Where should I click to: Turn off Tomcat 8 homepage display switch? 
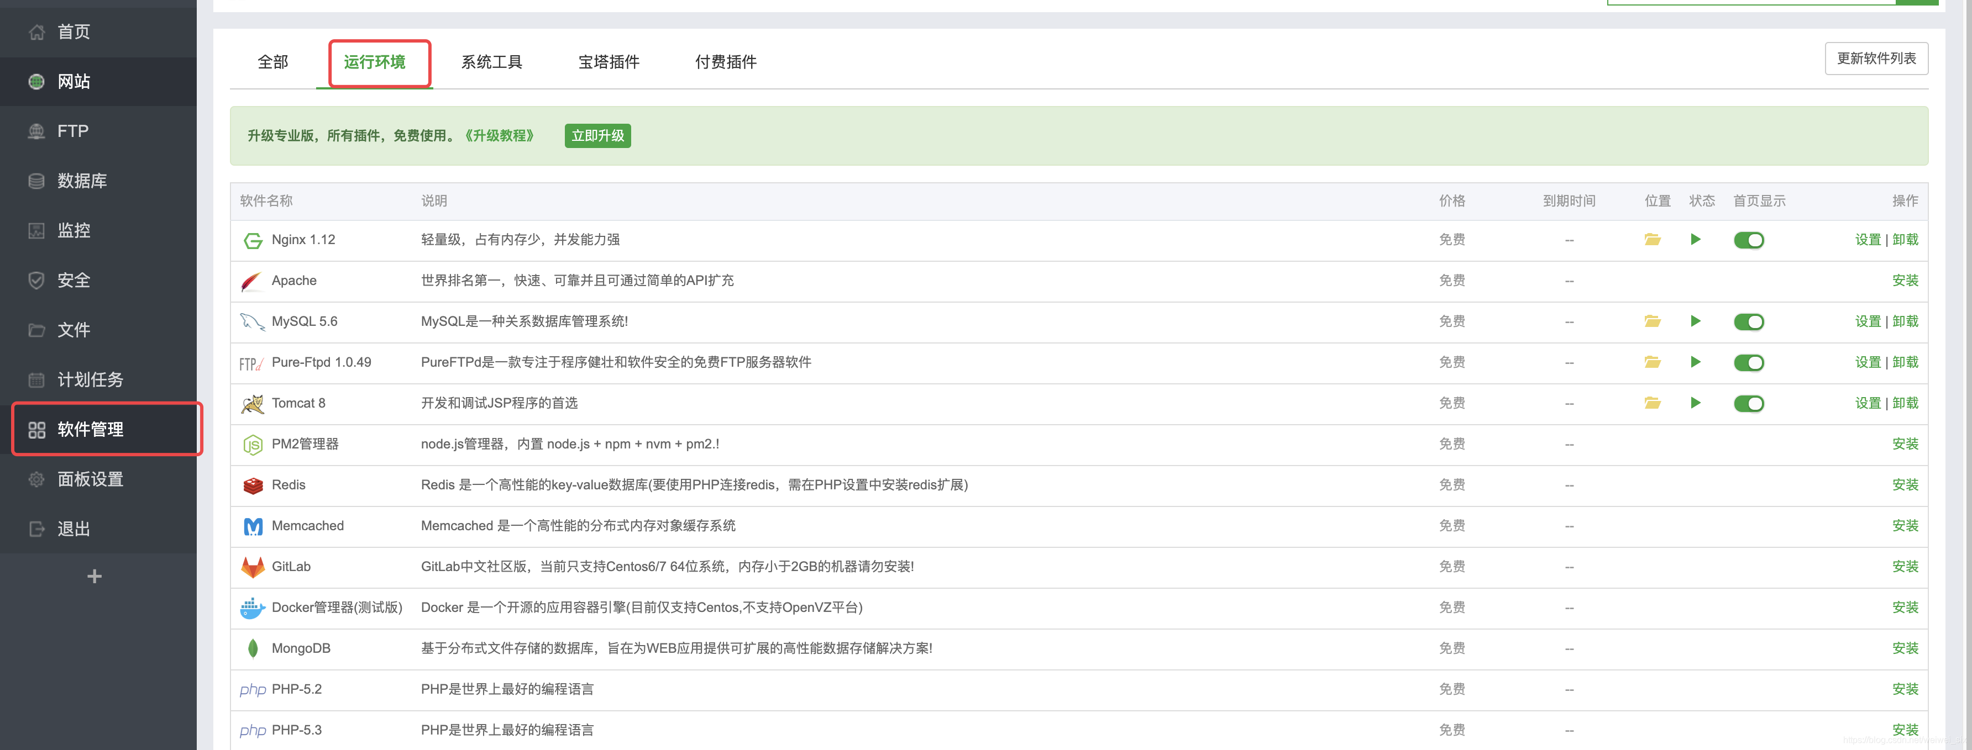(1749, 404)
